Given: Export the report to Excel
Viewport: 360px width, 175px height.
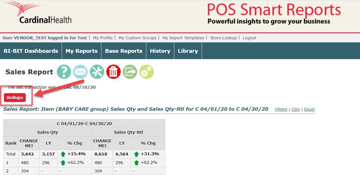Looking at the screenshot, I should pos(309,109).
